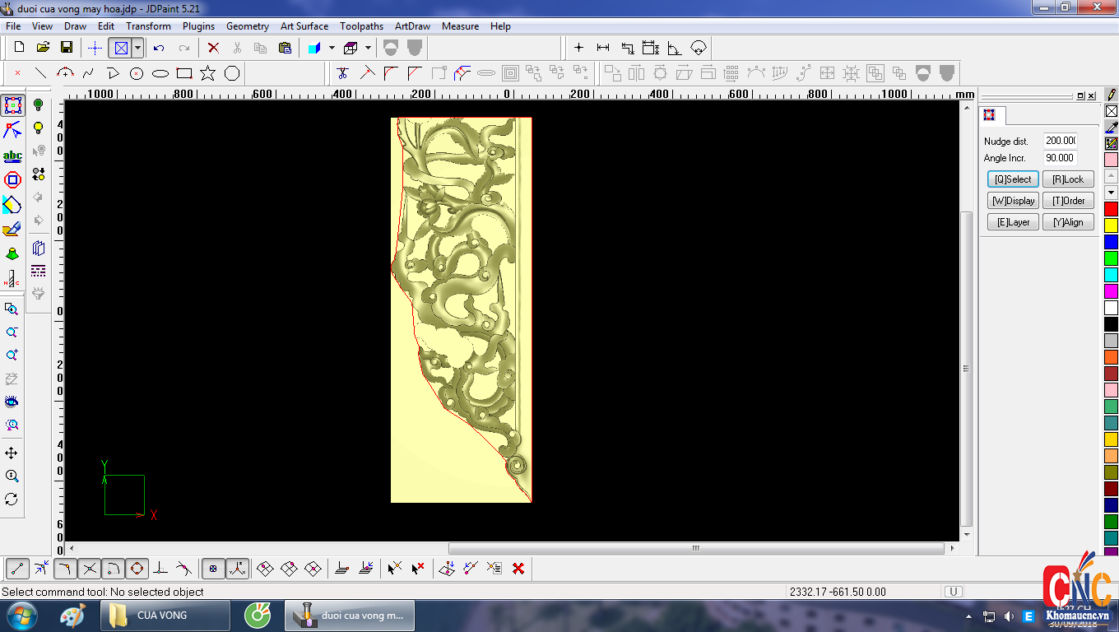This screenshot has width=1119, height=632.
Task: Click the Nudge dist. input field
Action: click(1061, 141)
